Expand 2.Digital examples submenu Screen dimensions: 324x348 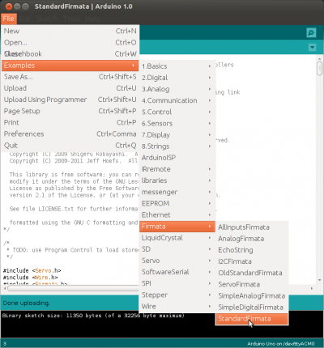pos(177,78)
